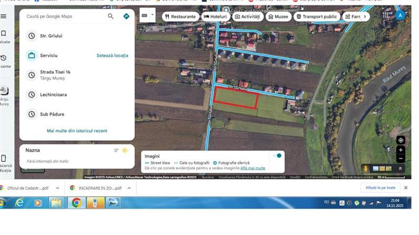The width and height of the screenshot is (419, 235).
Task: Center map on my location
Action: [400, 140]
